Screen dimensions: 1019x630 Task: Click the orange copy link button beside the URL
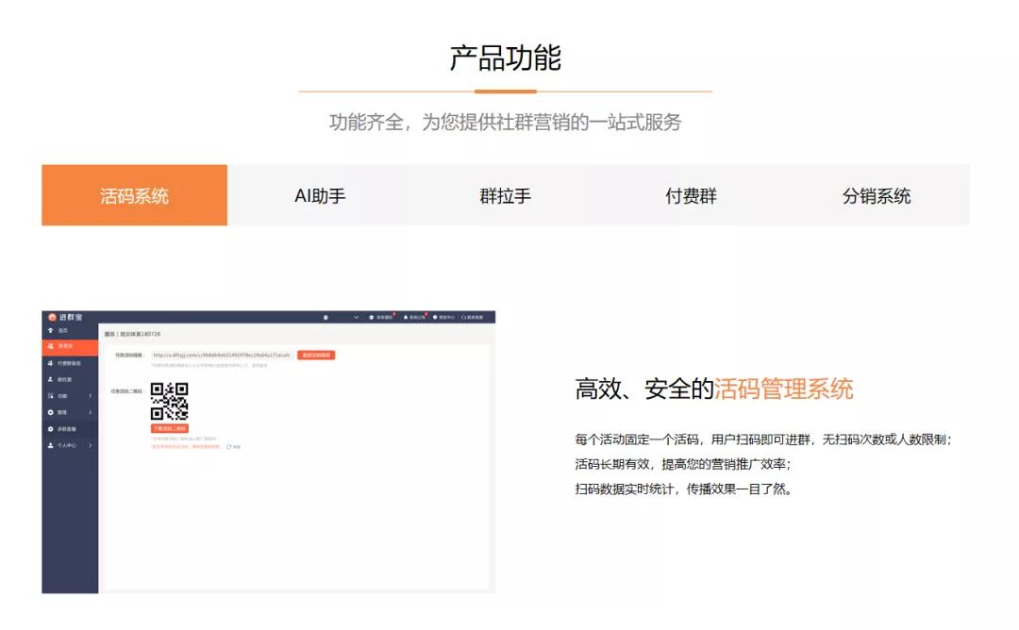tap(316, 355)
